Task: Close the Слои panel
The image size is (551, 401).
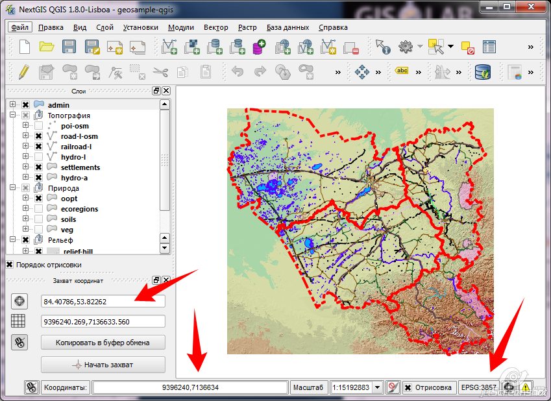Action: [x=166, y=91]
